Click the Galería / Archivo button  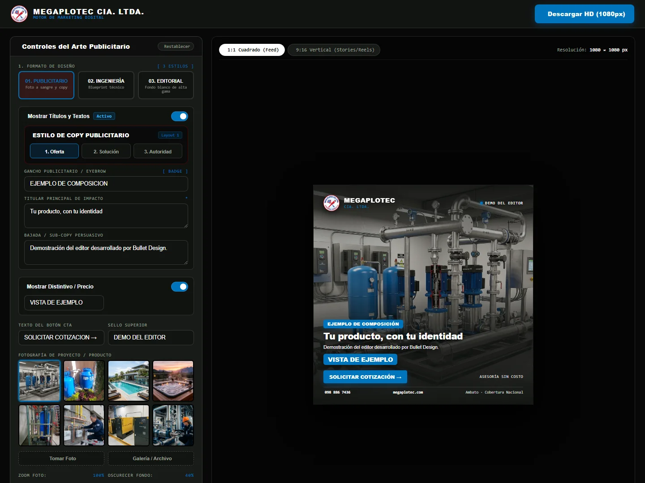(x=151, y=458)
